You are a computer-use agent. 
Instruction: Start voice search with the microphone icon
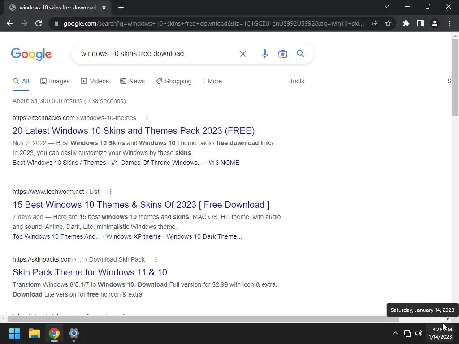coord(264,54)
